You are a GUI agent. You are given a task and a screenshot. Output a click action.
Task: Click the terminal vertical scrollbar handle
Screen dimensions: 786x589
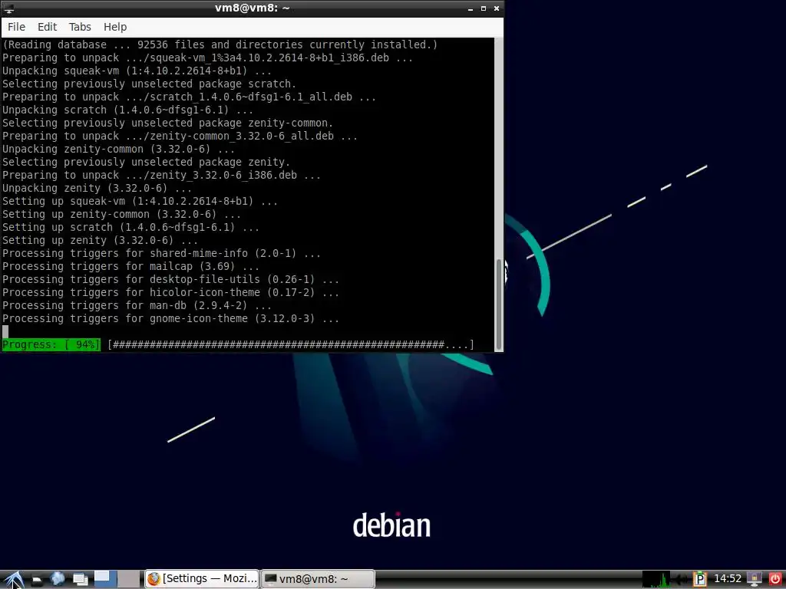pos(499,304)
